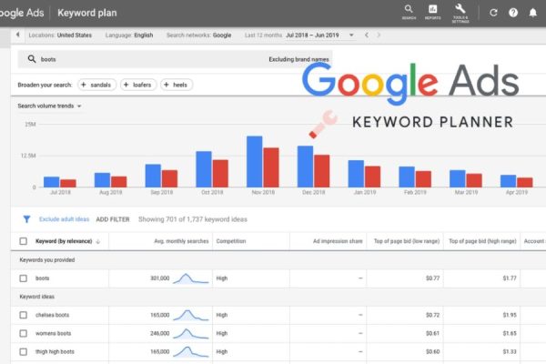Select the chelsea boots checkbox
The width and height of the screenshot is (546, 364).
point(24,314)
